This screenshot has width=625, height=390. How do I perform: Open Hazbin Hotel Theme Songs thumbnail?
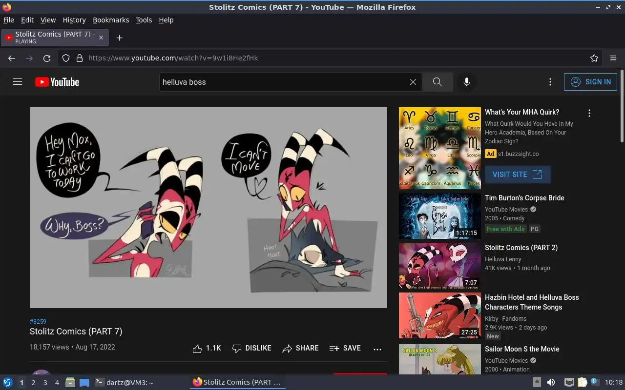pyautogui.click(x=440, y=315)
